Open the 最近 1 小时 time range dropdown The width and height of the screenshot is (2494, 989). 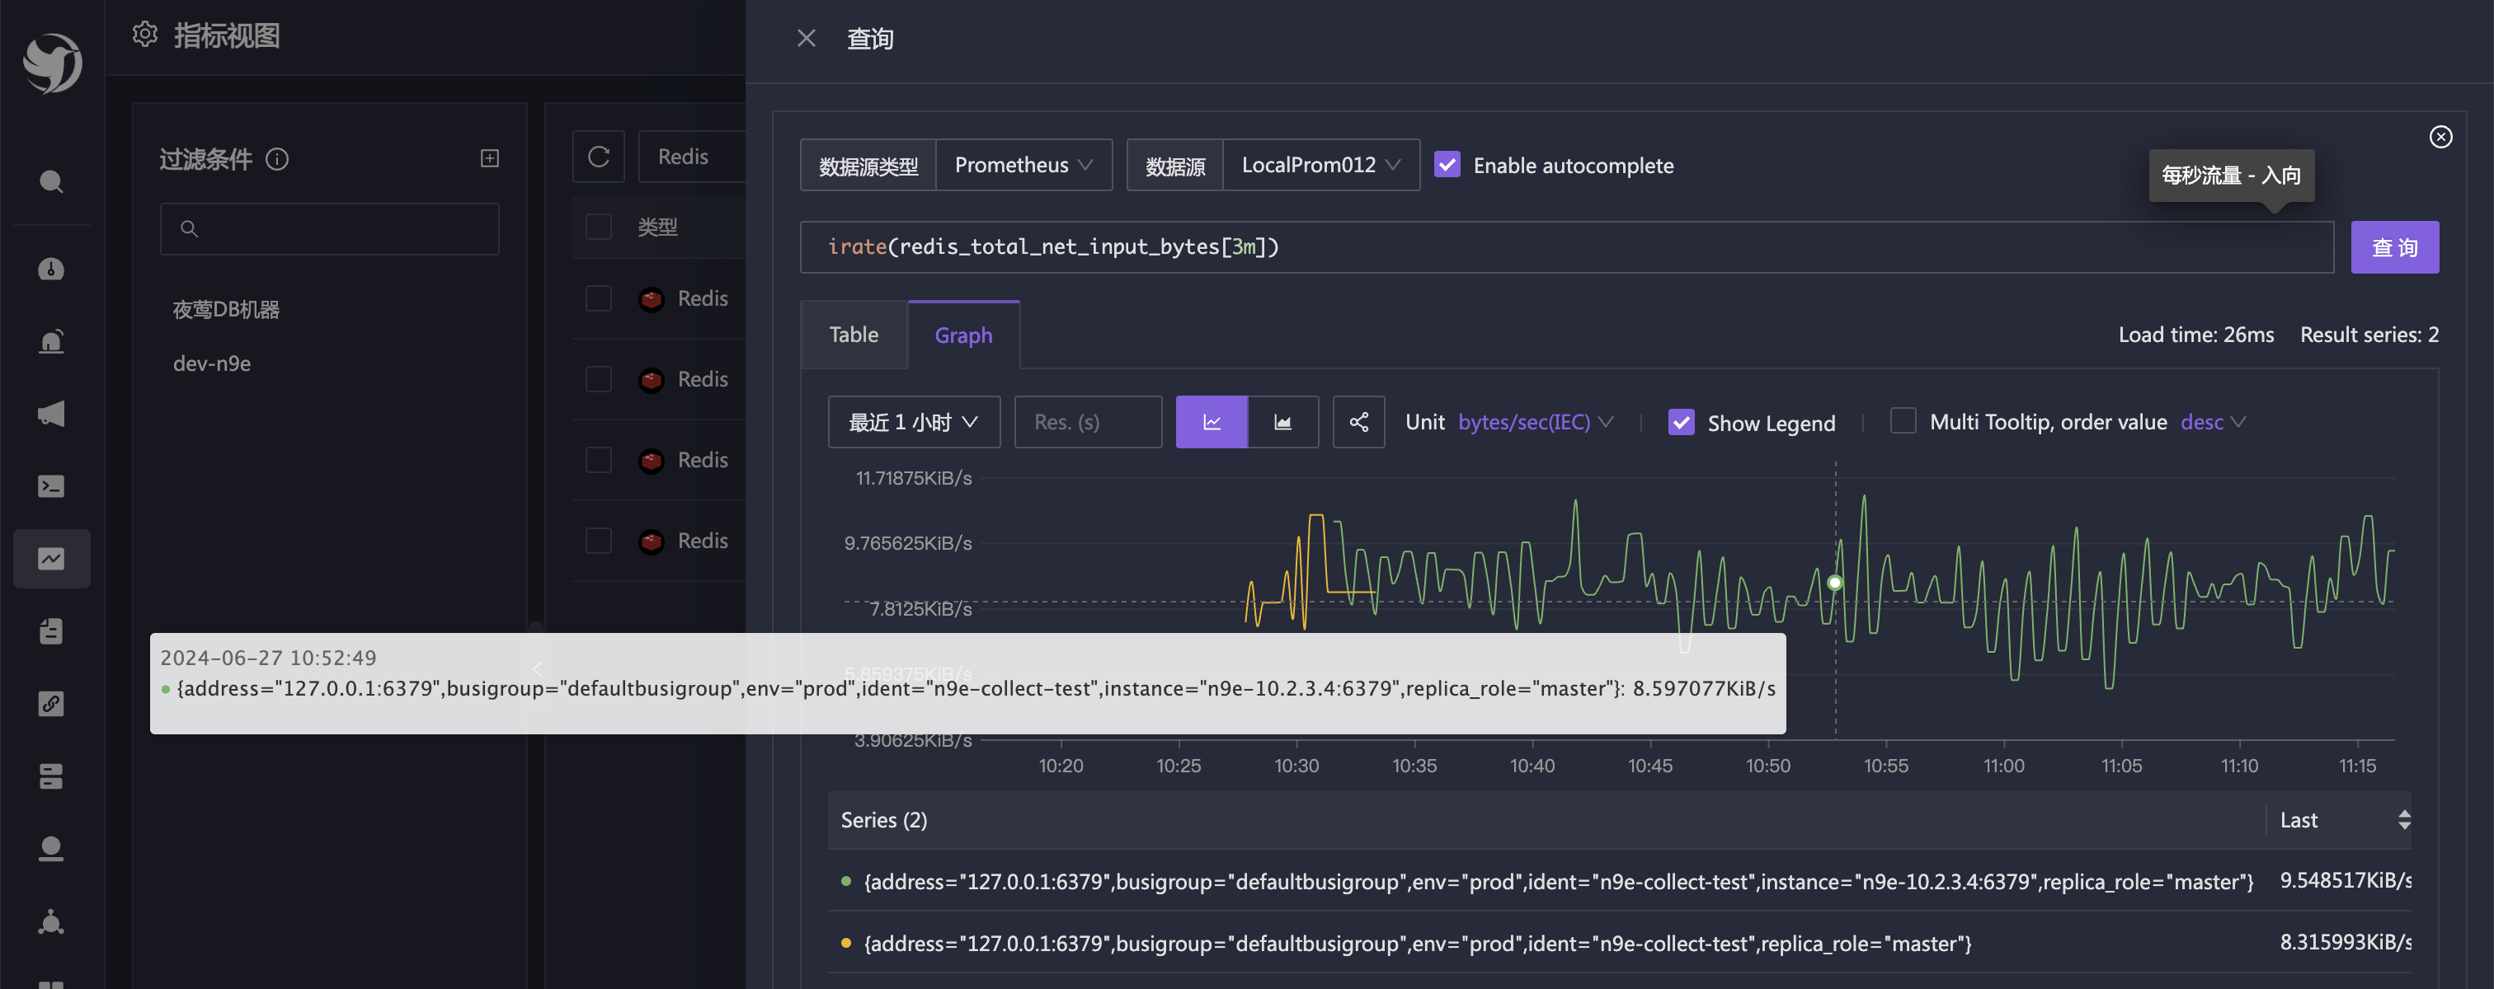pyautogui.click(x=913, y=422)
